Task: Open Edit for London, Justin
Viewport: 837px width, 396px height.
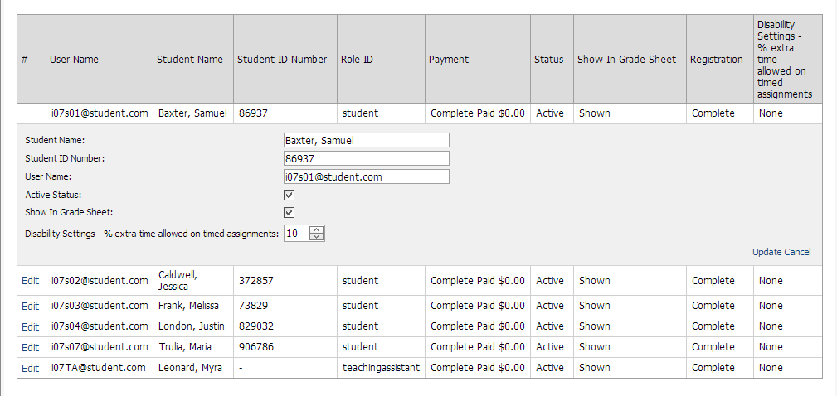Action: pos(30,326)
